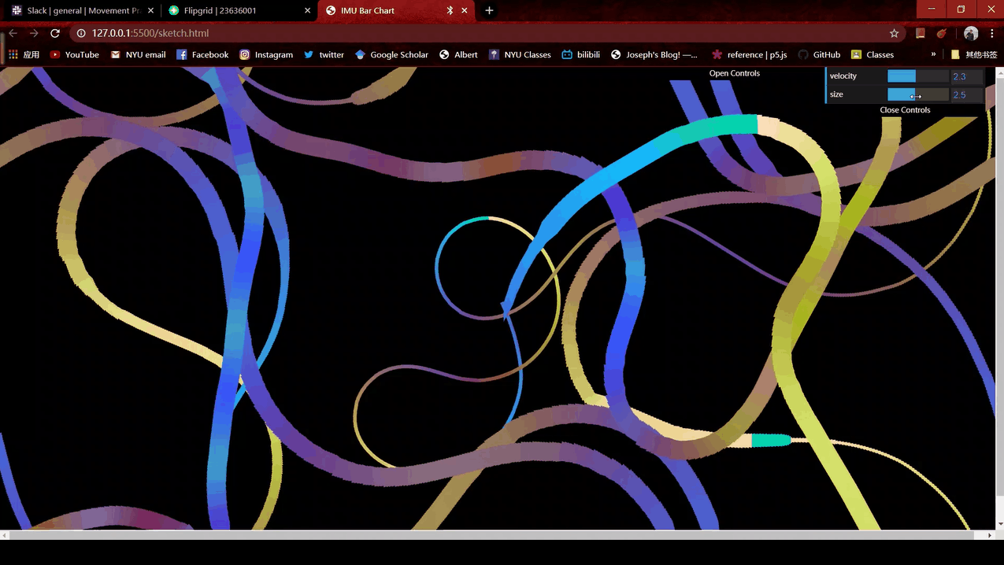Viewport: 1004px width, 565px height.
Task: Open the GitHub bookmark
Action: [819, 54]
